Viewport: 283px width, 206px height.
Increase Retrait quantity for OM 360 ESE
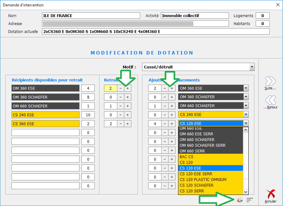pyautogui.click(x=128, y=88)
